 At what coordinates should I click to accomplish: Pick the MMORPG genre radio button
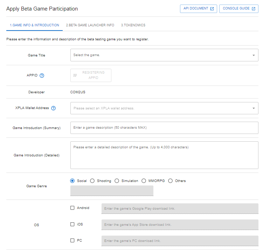(x=144, y=181)
